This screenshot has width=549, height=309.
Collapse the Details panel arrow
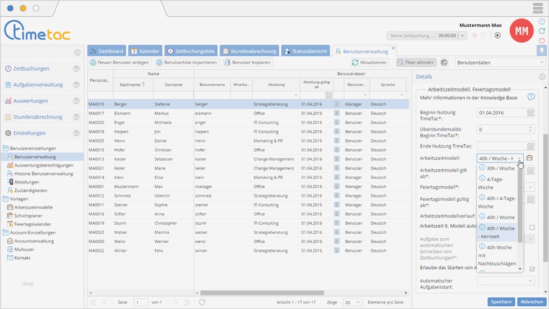[542, 77]
